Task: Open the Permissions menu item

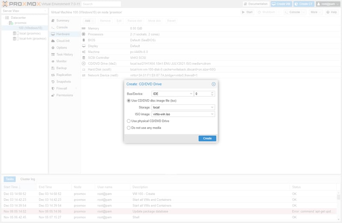Action: tap(65, 95)
